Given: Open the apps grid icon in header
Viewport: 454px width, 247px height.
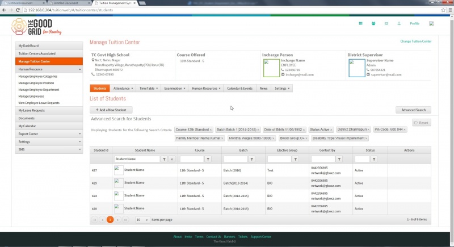Looking at the screenshot, I should pos(360,23).
